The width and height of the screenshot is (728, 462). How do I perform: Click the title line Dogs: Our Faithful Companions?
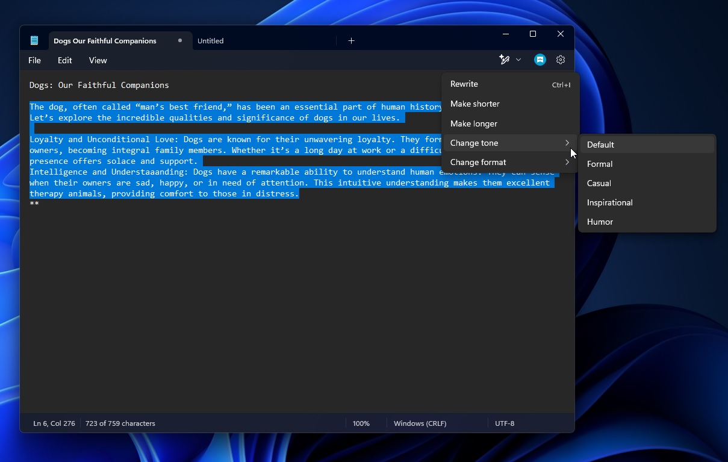pos(99,85)
